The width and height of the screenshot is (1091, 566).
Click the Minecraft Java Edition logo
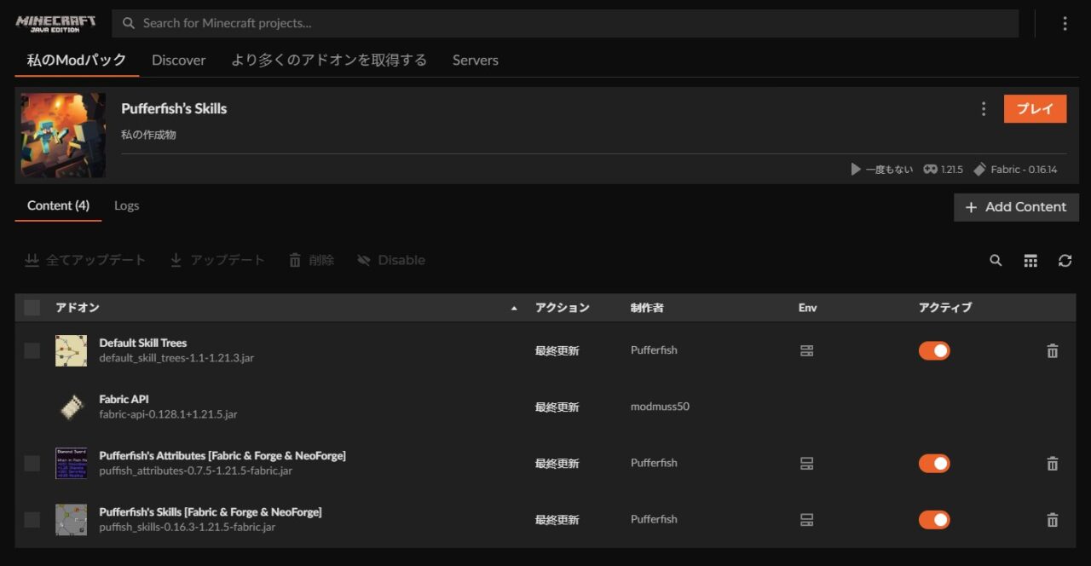click(x=55, y=23)
